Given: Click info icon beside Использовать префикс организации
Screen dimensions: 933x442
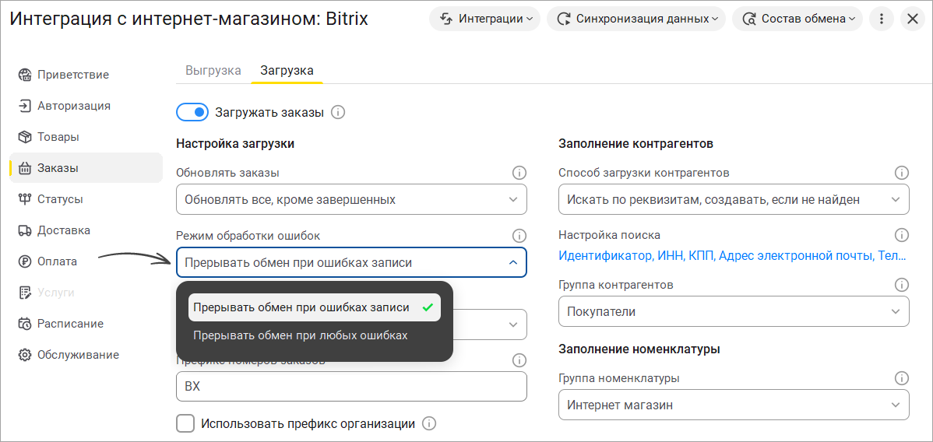Looking at the screenshot, I should pyautogui.click(x=429, y=423).
